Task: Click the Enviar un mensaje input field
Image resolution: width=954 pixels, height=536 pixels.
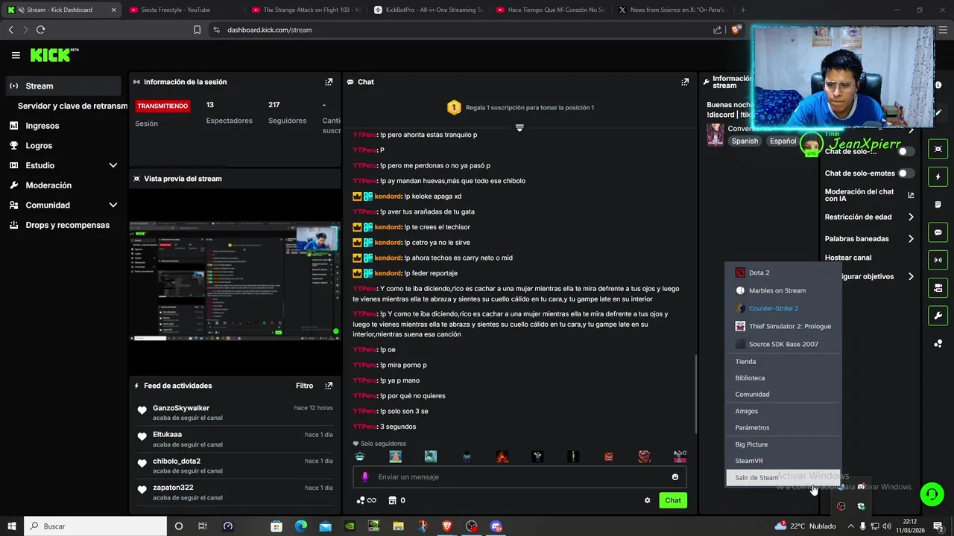Action: click(519, 477)
